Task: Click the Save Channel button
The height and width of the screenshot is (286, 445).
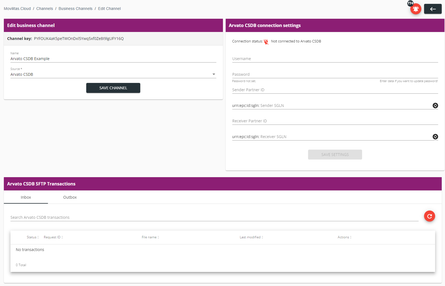Action: click(113, 88)
